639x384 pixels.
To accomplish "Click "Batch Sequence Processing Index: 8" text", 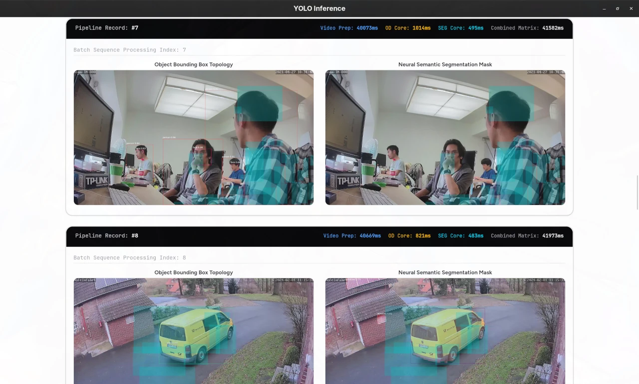I will click(x=130, y=258).
